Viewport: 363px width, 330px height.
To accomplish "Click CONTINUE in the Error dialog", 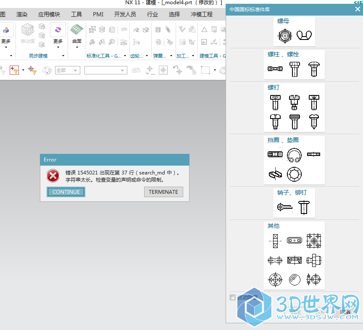I will click(x=66, y=192).
